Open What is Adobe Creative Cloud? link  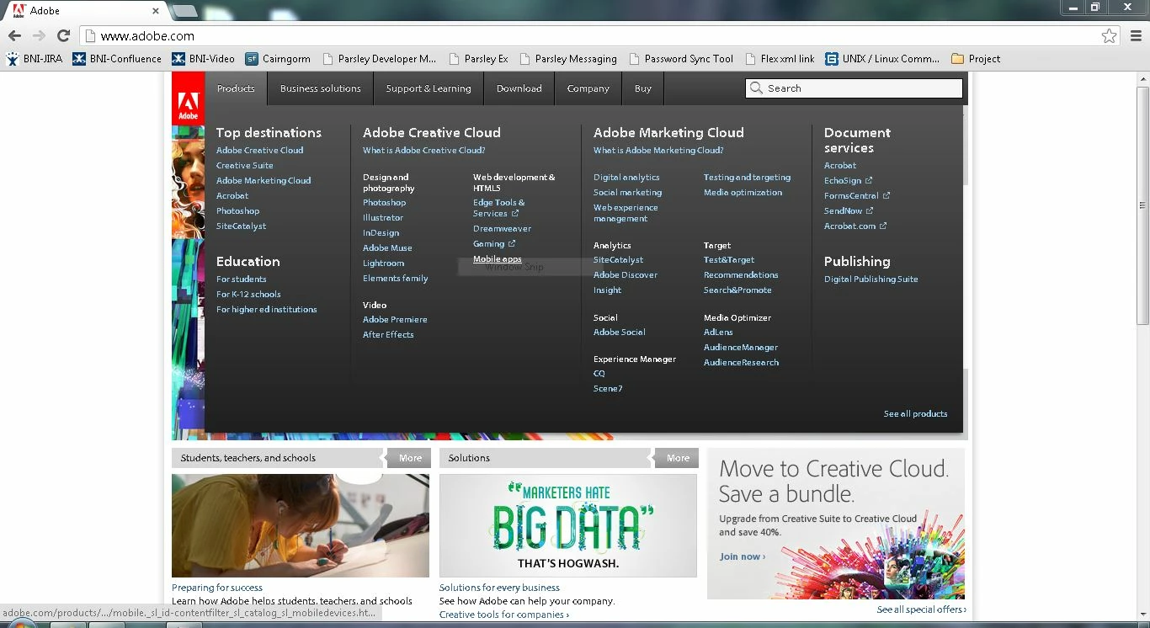(x=424, y=151)
